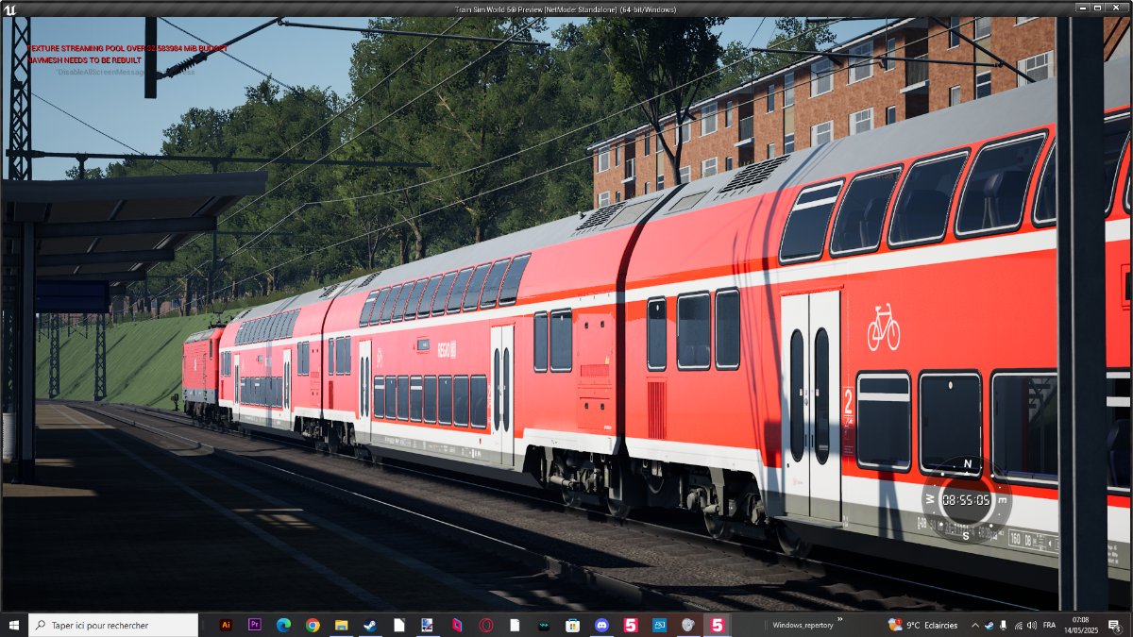Open Opera browser from the taskbar

485,625
